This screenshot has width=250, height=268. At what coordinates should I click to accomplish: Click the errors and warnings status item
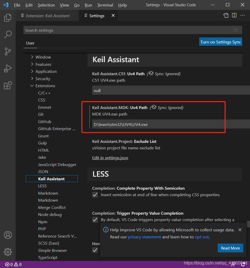point(13,264)
